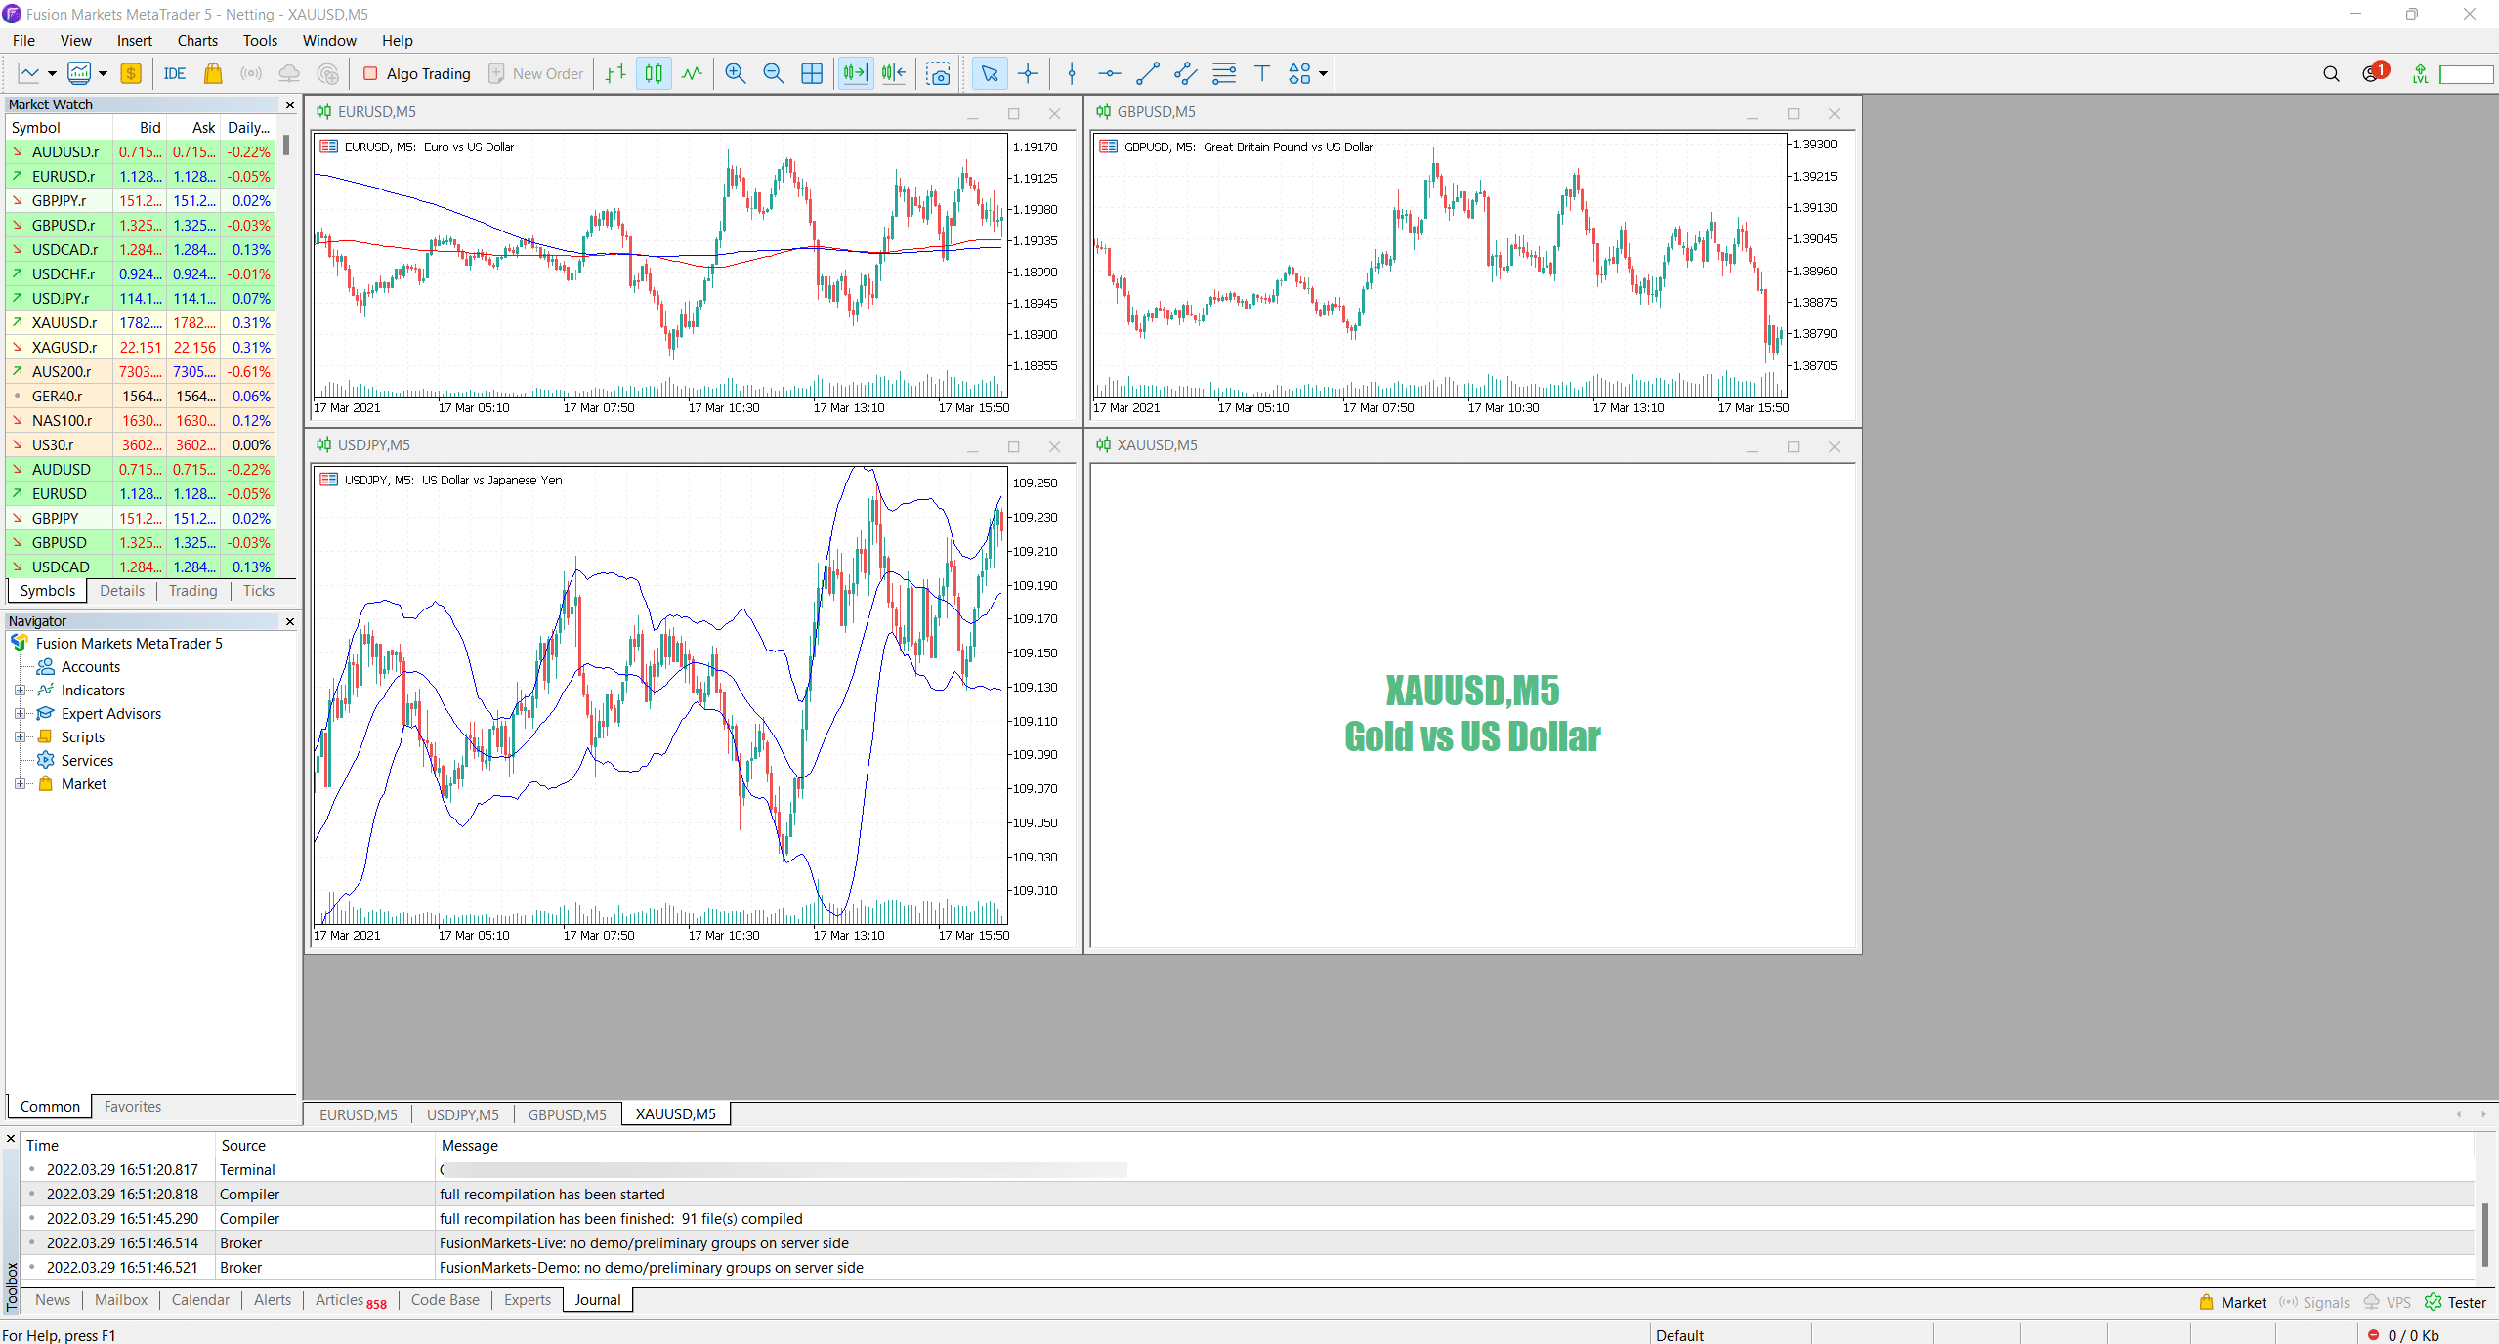Expand the Expert Advisors tree node
Viewport: 2499px width, 1344px height.
[x=20, y=713]
